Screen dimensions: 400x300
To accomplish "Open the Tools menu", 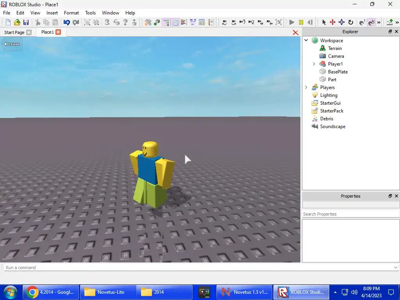I will point(90,13).
